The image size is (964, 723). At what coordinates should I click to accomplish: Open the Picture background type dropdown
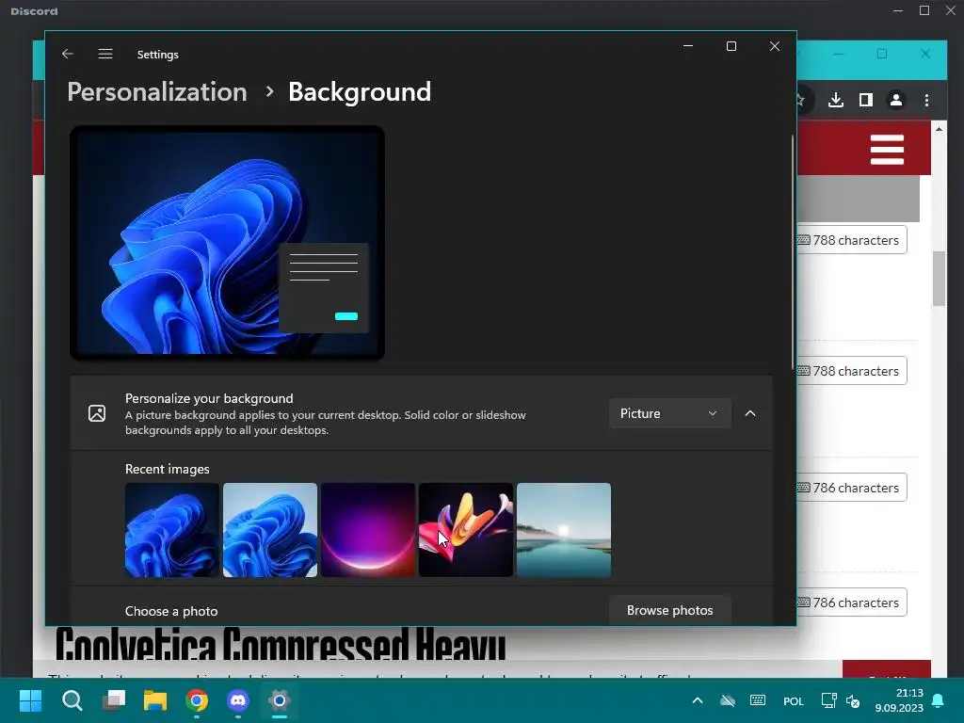pos(669,413)
